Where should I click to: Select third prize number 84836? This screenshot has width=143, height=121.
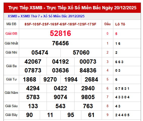[x=88, y=70]
